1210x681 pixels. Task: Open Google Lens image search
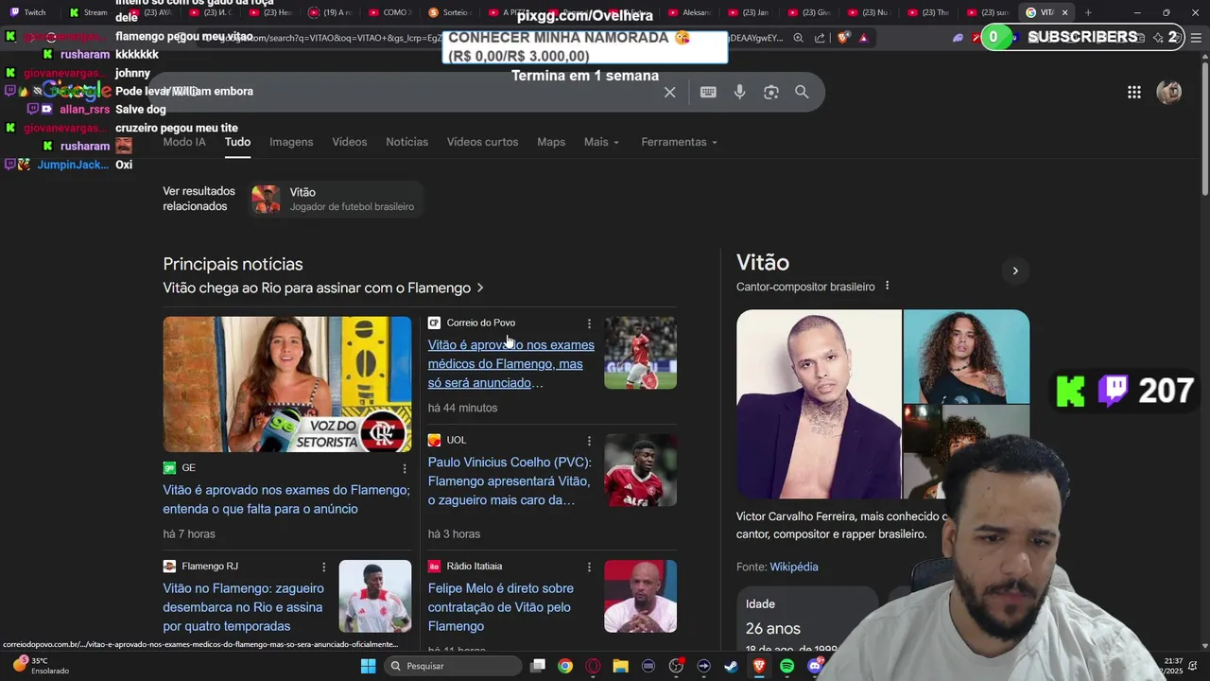(x=771, y=92)
